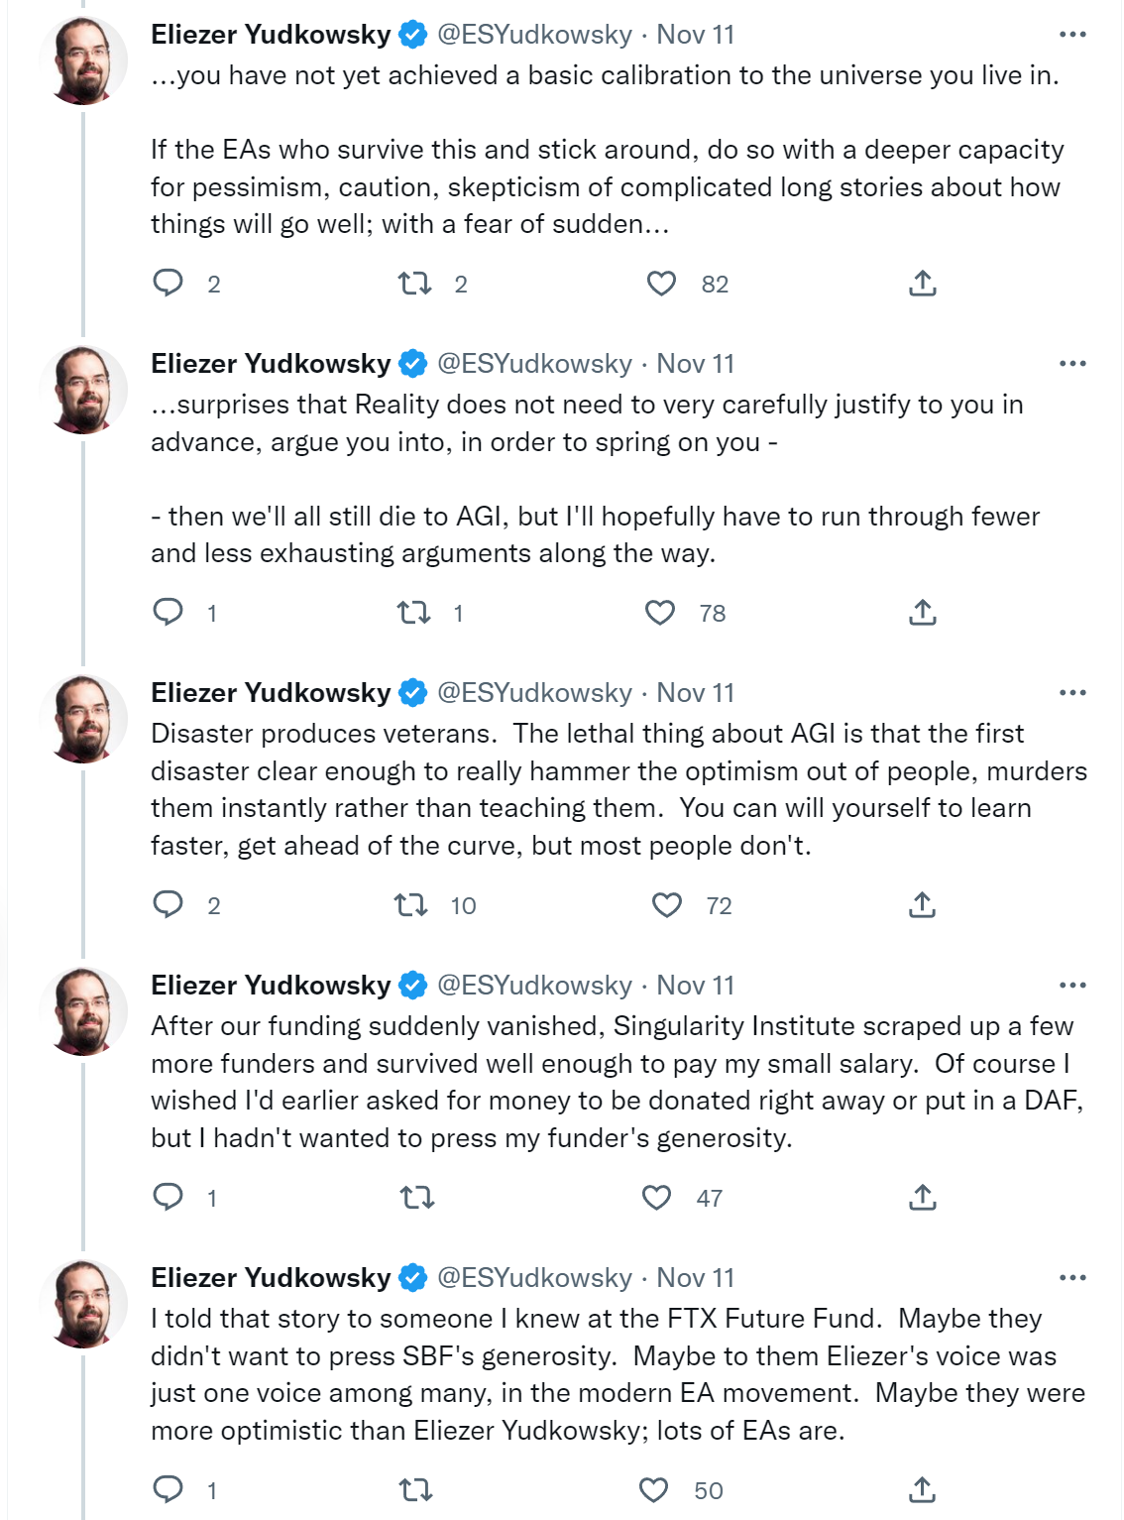Click @ESYudkowsky handle on first tweet
The width and height of the screenshot is (1124, 1520).
click(534, 35)
